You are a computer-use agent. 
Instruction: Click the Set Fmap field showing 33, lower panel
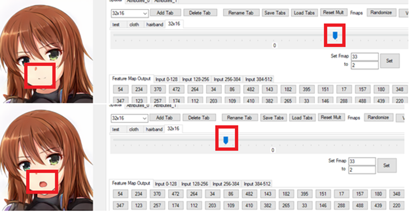click(x=362, y=161)
